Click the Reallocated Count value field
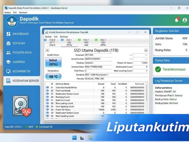 click(140, 67)
